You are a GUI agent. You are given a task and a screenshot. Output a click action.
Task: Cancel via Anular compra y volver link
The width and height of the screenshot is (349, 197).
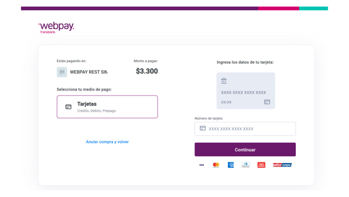(x=107, y=142)
